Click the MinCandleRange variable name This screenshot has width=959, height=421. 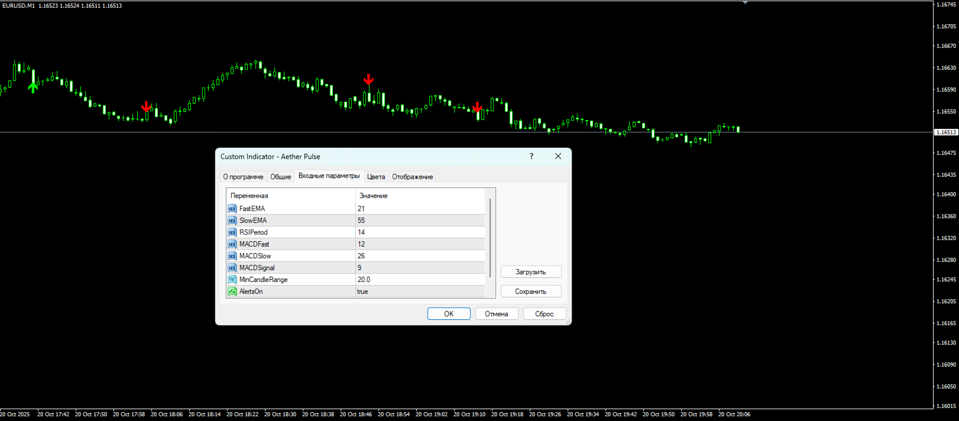pos(263,280)
